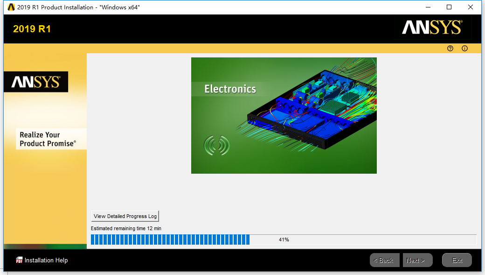
Task: Click the Electronics promotional image
Action: [284, 115]
